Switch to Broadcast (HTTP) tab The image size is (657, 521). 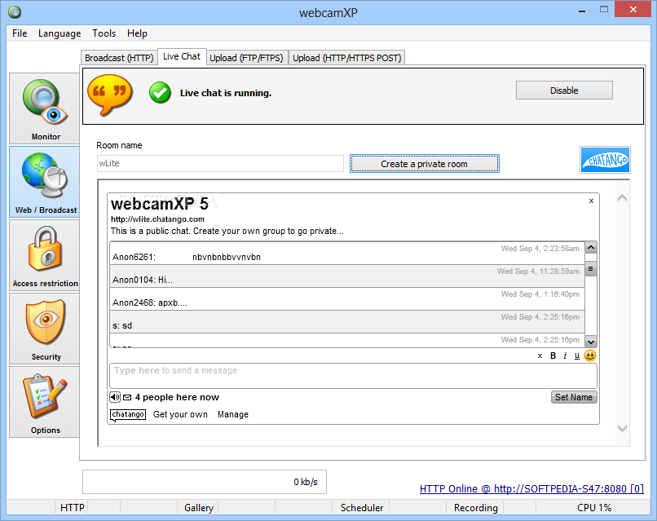click(119, 58)
